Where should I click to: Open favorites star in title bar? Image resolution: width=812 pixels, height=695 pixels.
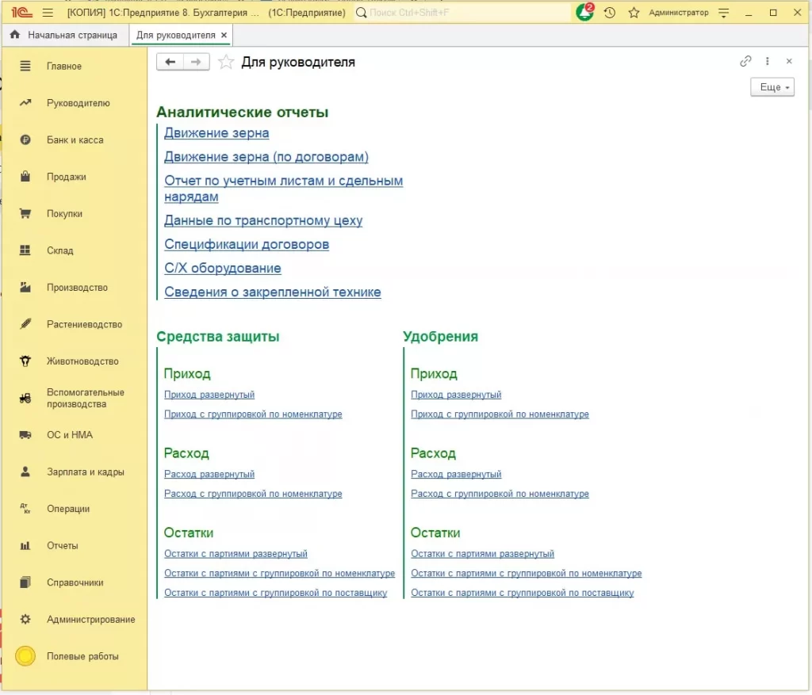[634, 13]
